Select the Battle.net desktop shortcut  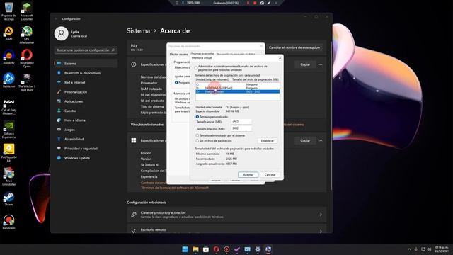[8, 80]
